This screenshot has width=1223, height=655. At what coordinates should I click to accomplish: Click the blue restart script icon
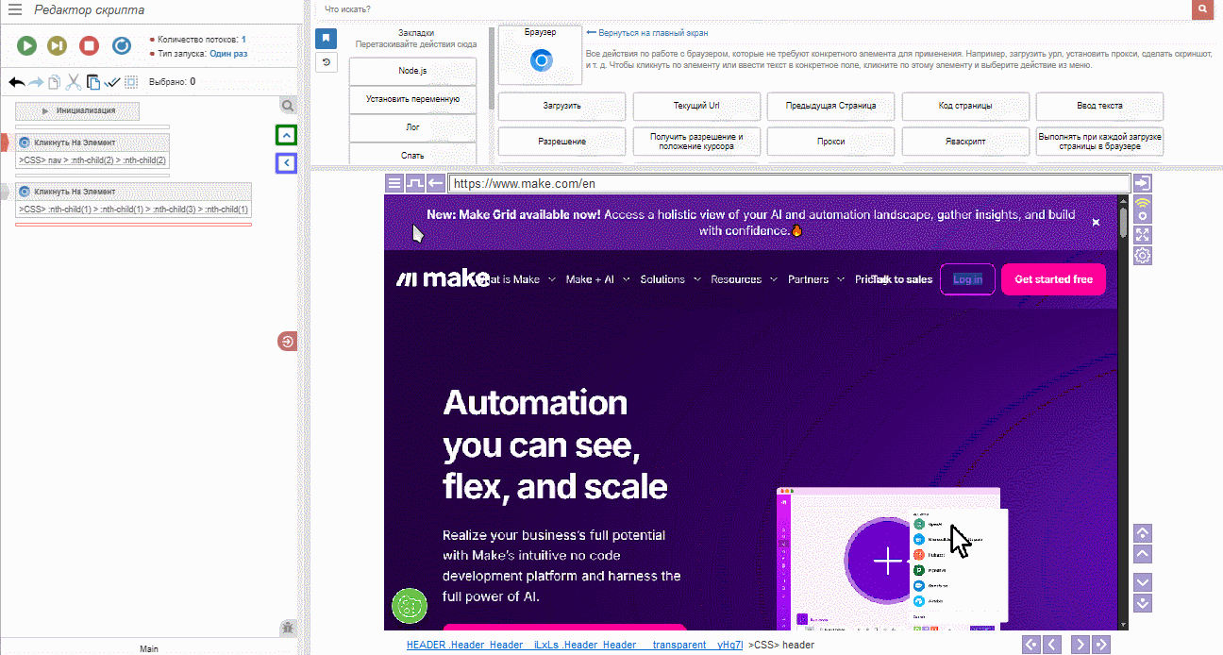click(122, 45)
